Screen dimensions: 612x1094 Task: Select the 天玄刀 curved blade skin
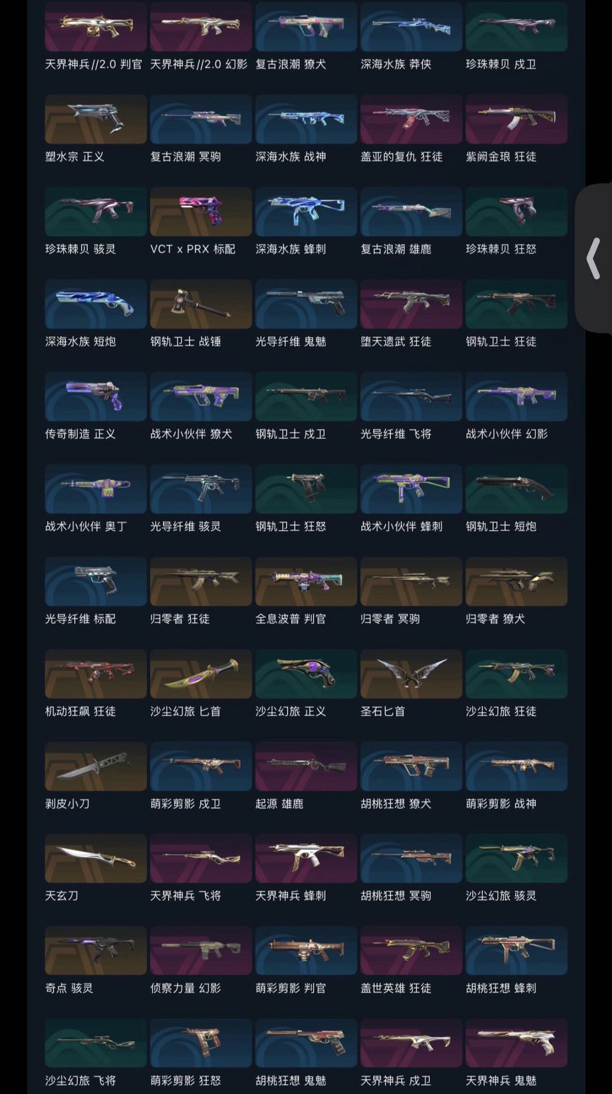[96, 859]
